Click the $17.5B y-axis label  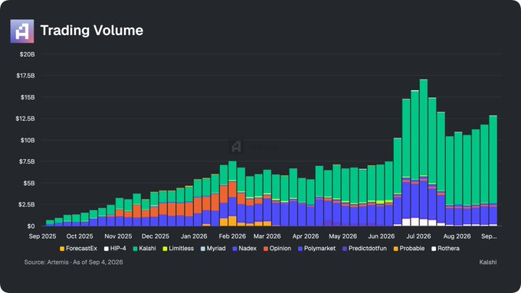click(x=25, y=76)
